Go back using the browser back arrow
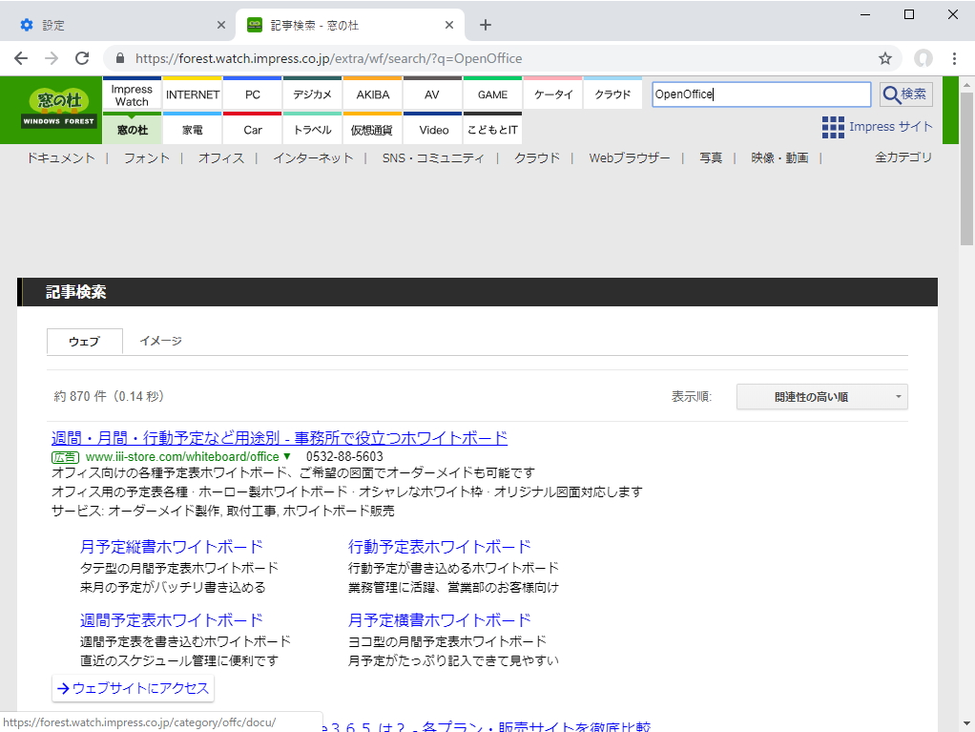The height and width of the screenshot is (732, 975). click(x=20, y=58)
